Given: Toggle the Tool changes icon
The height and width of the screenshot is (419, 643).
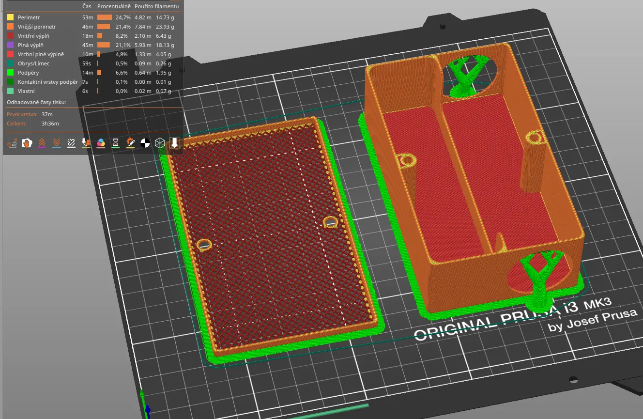Looking at the screenshot, I should point(86,143).
